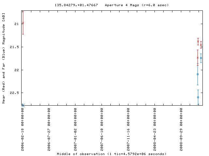209x156 pixels.
Task: Click the x-axis date label 2007-06-10 00:00:00
Action: [102, 129]
